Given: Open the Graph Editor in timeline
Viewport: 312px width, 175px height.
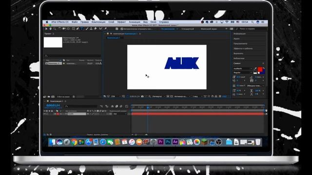Looking at the screenshot, I should (x=127, y=106).
